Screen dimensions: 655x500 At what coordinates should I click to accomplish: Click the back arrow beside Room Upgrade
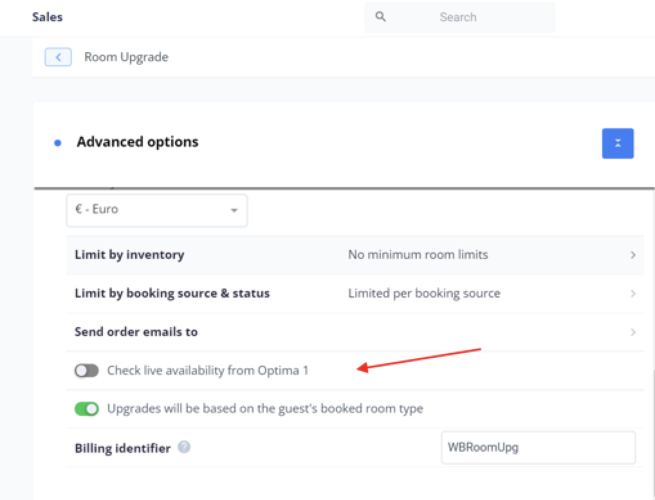pos(58,57)
